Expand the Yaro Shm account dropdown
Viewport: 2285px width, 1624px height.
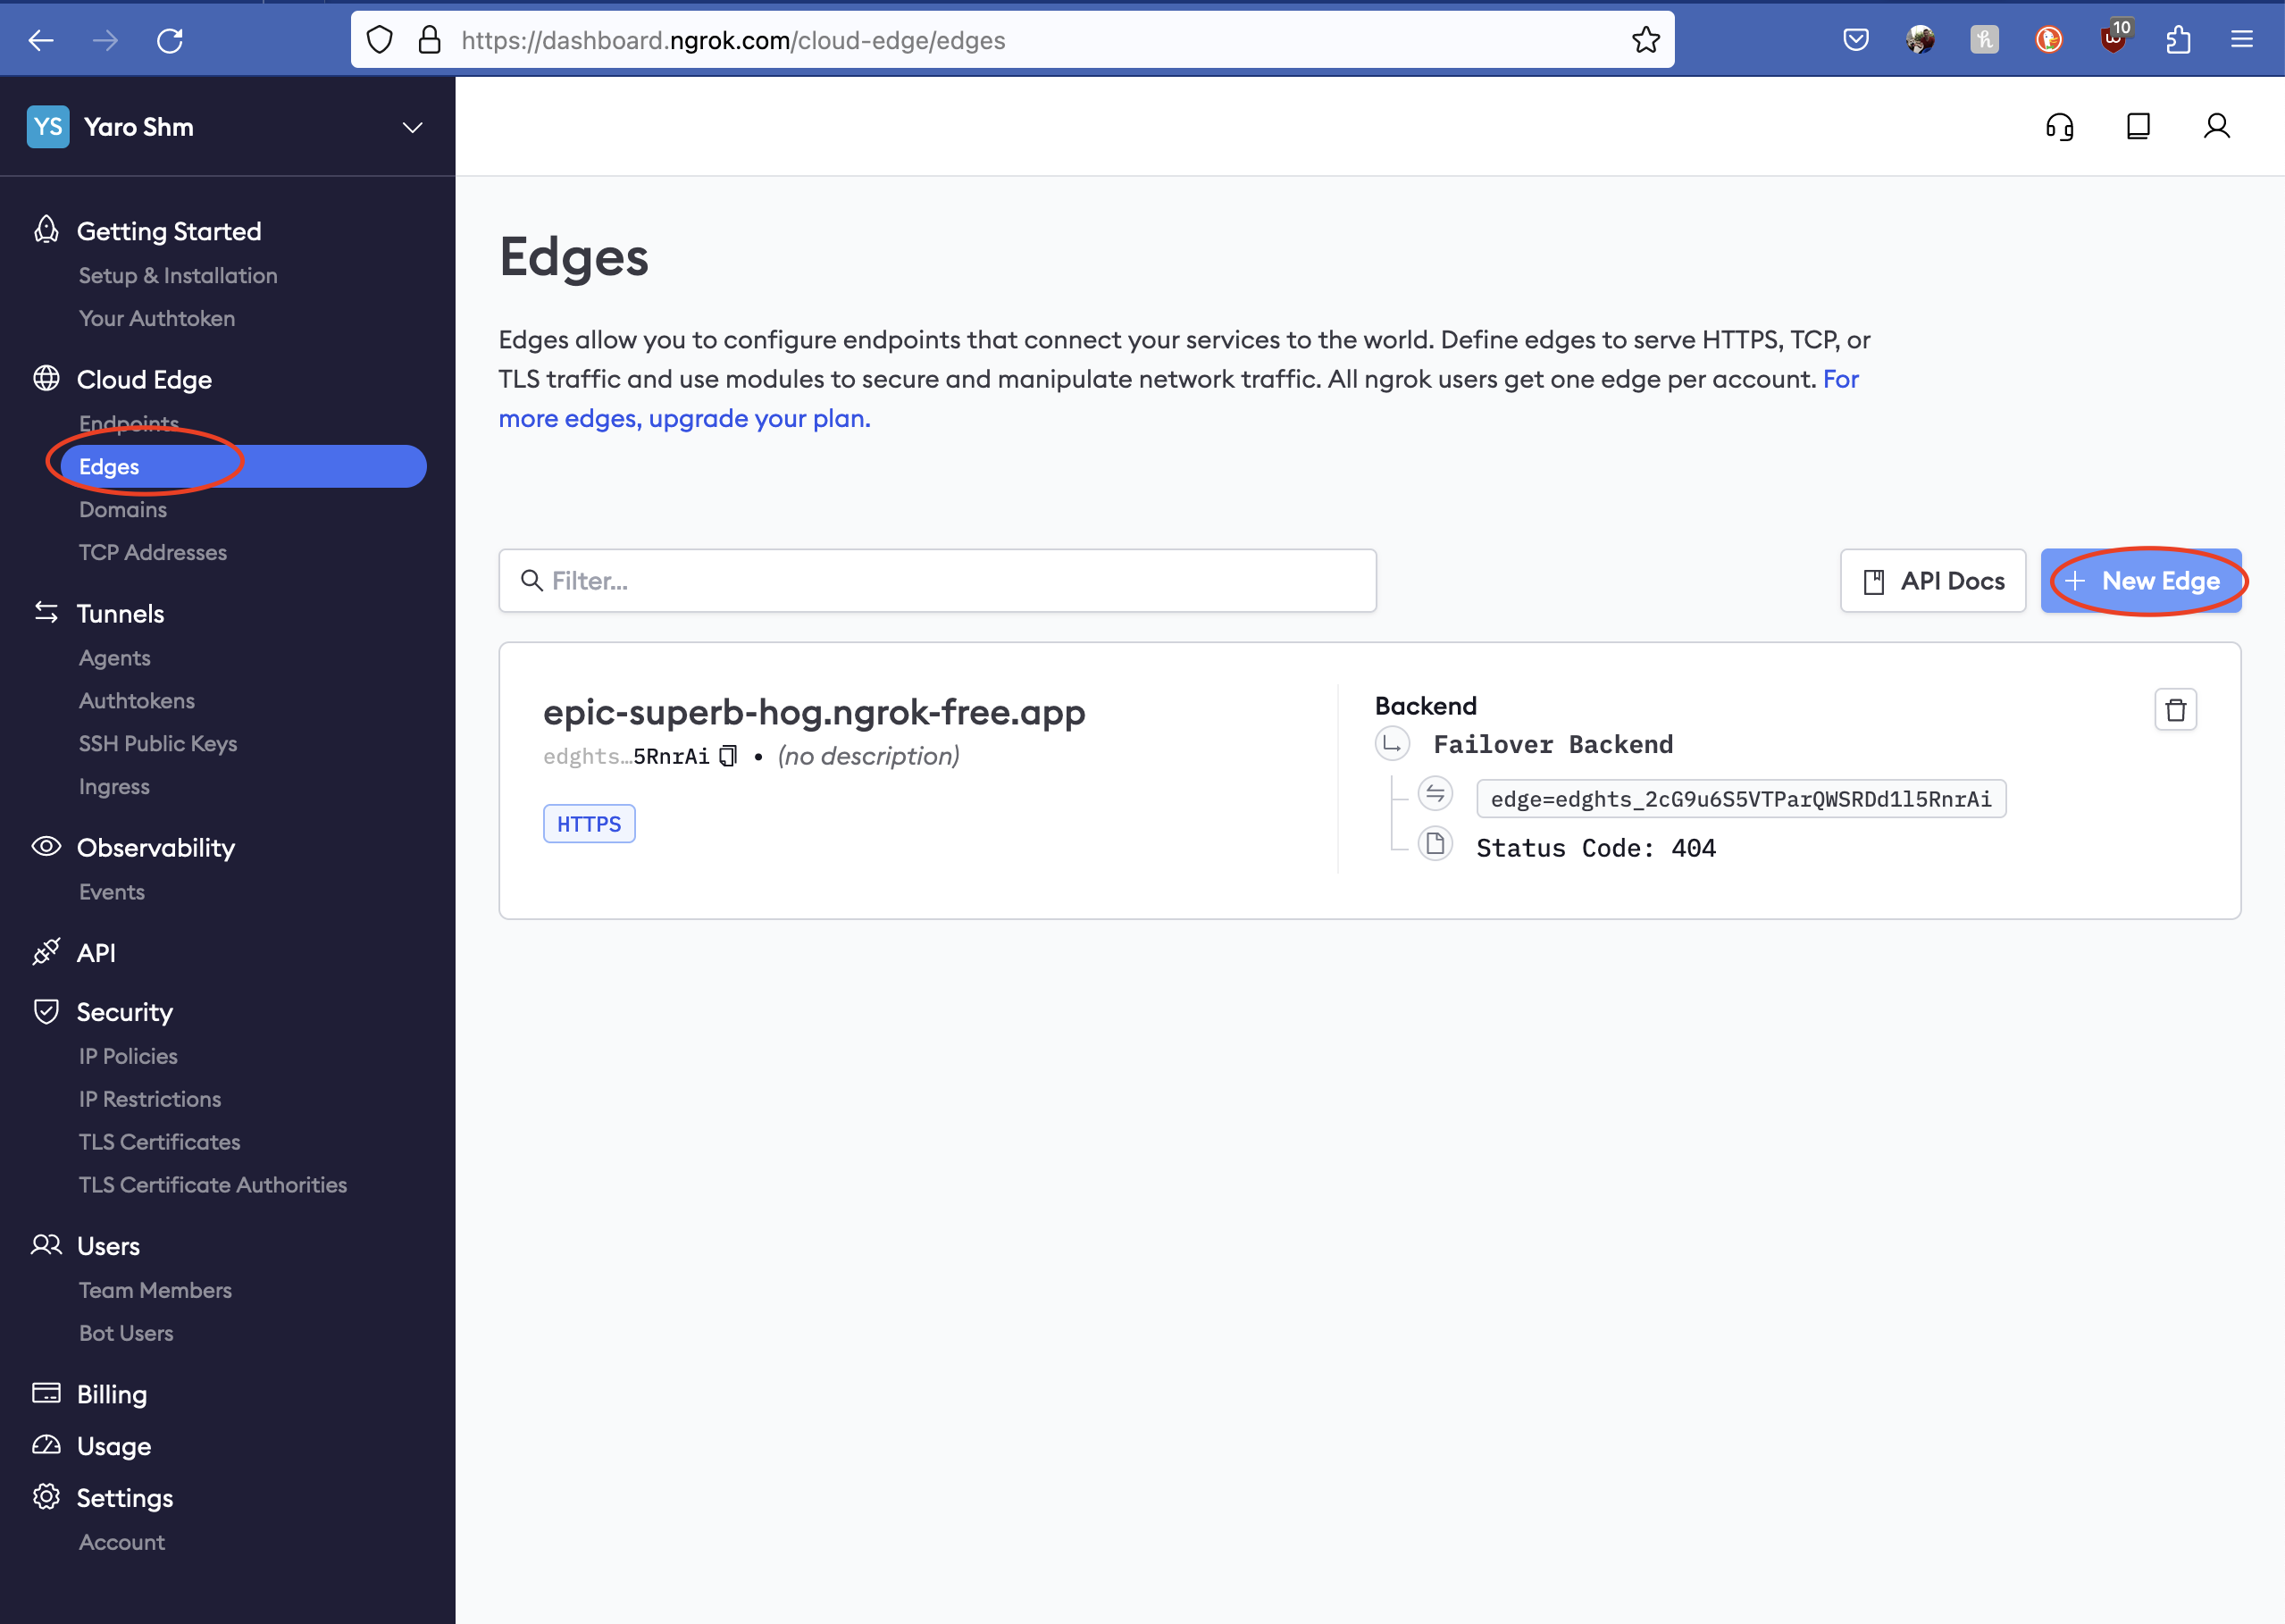[x=412, y=127]
